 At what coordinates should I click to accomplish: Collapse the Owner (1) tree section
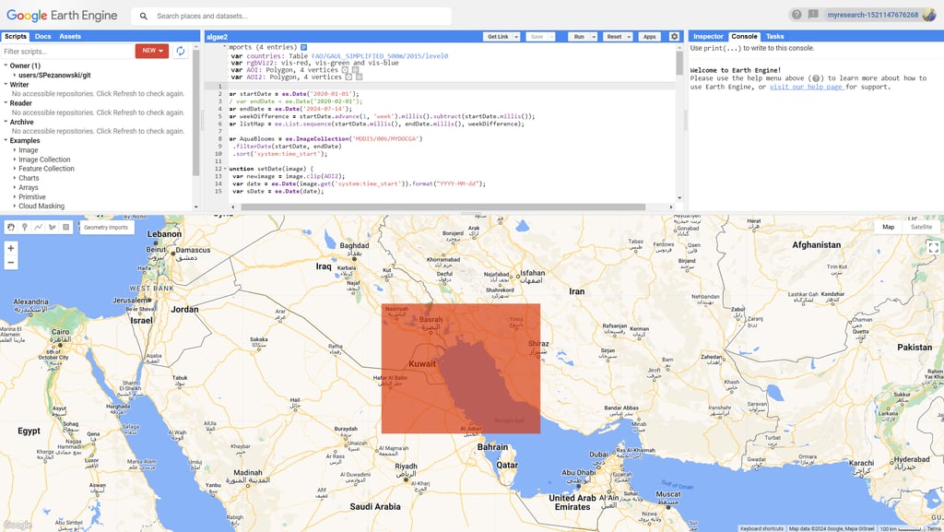click(7, 65)
